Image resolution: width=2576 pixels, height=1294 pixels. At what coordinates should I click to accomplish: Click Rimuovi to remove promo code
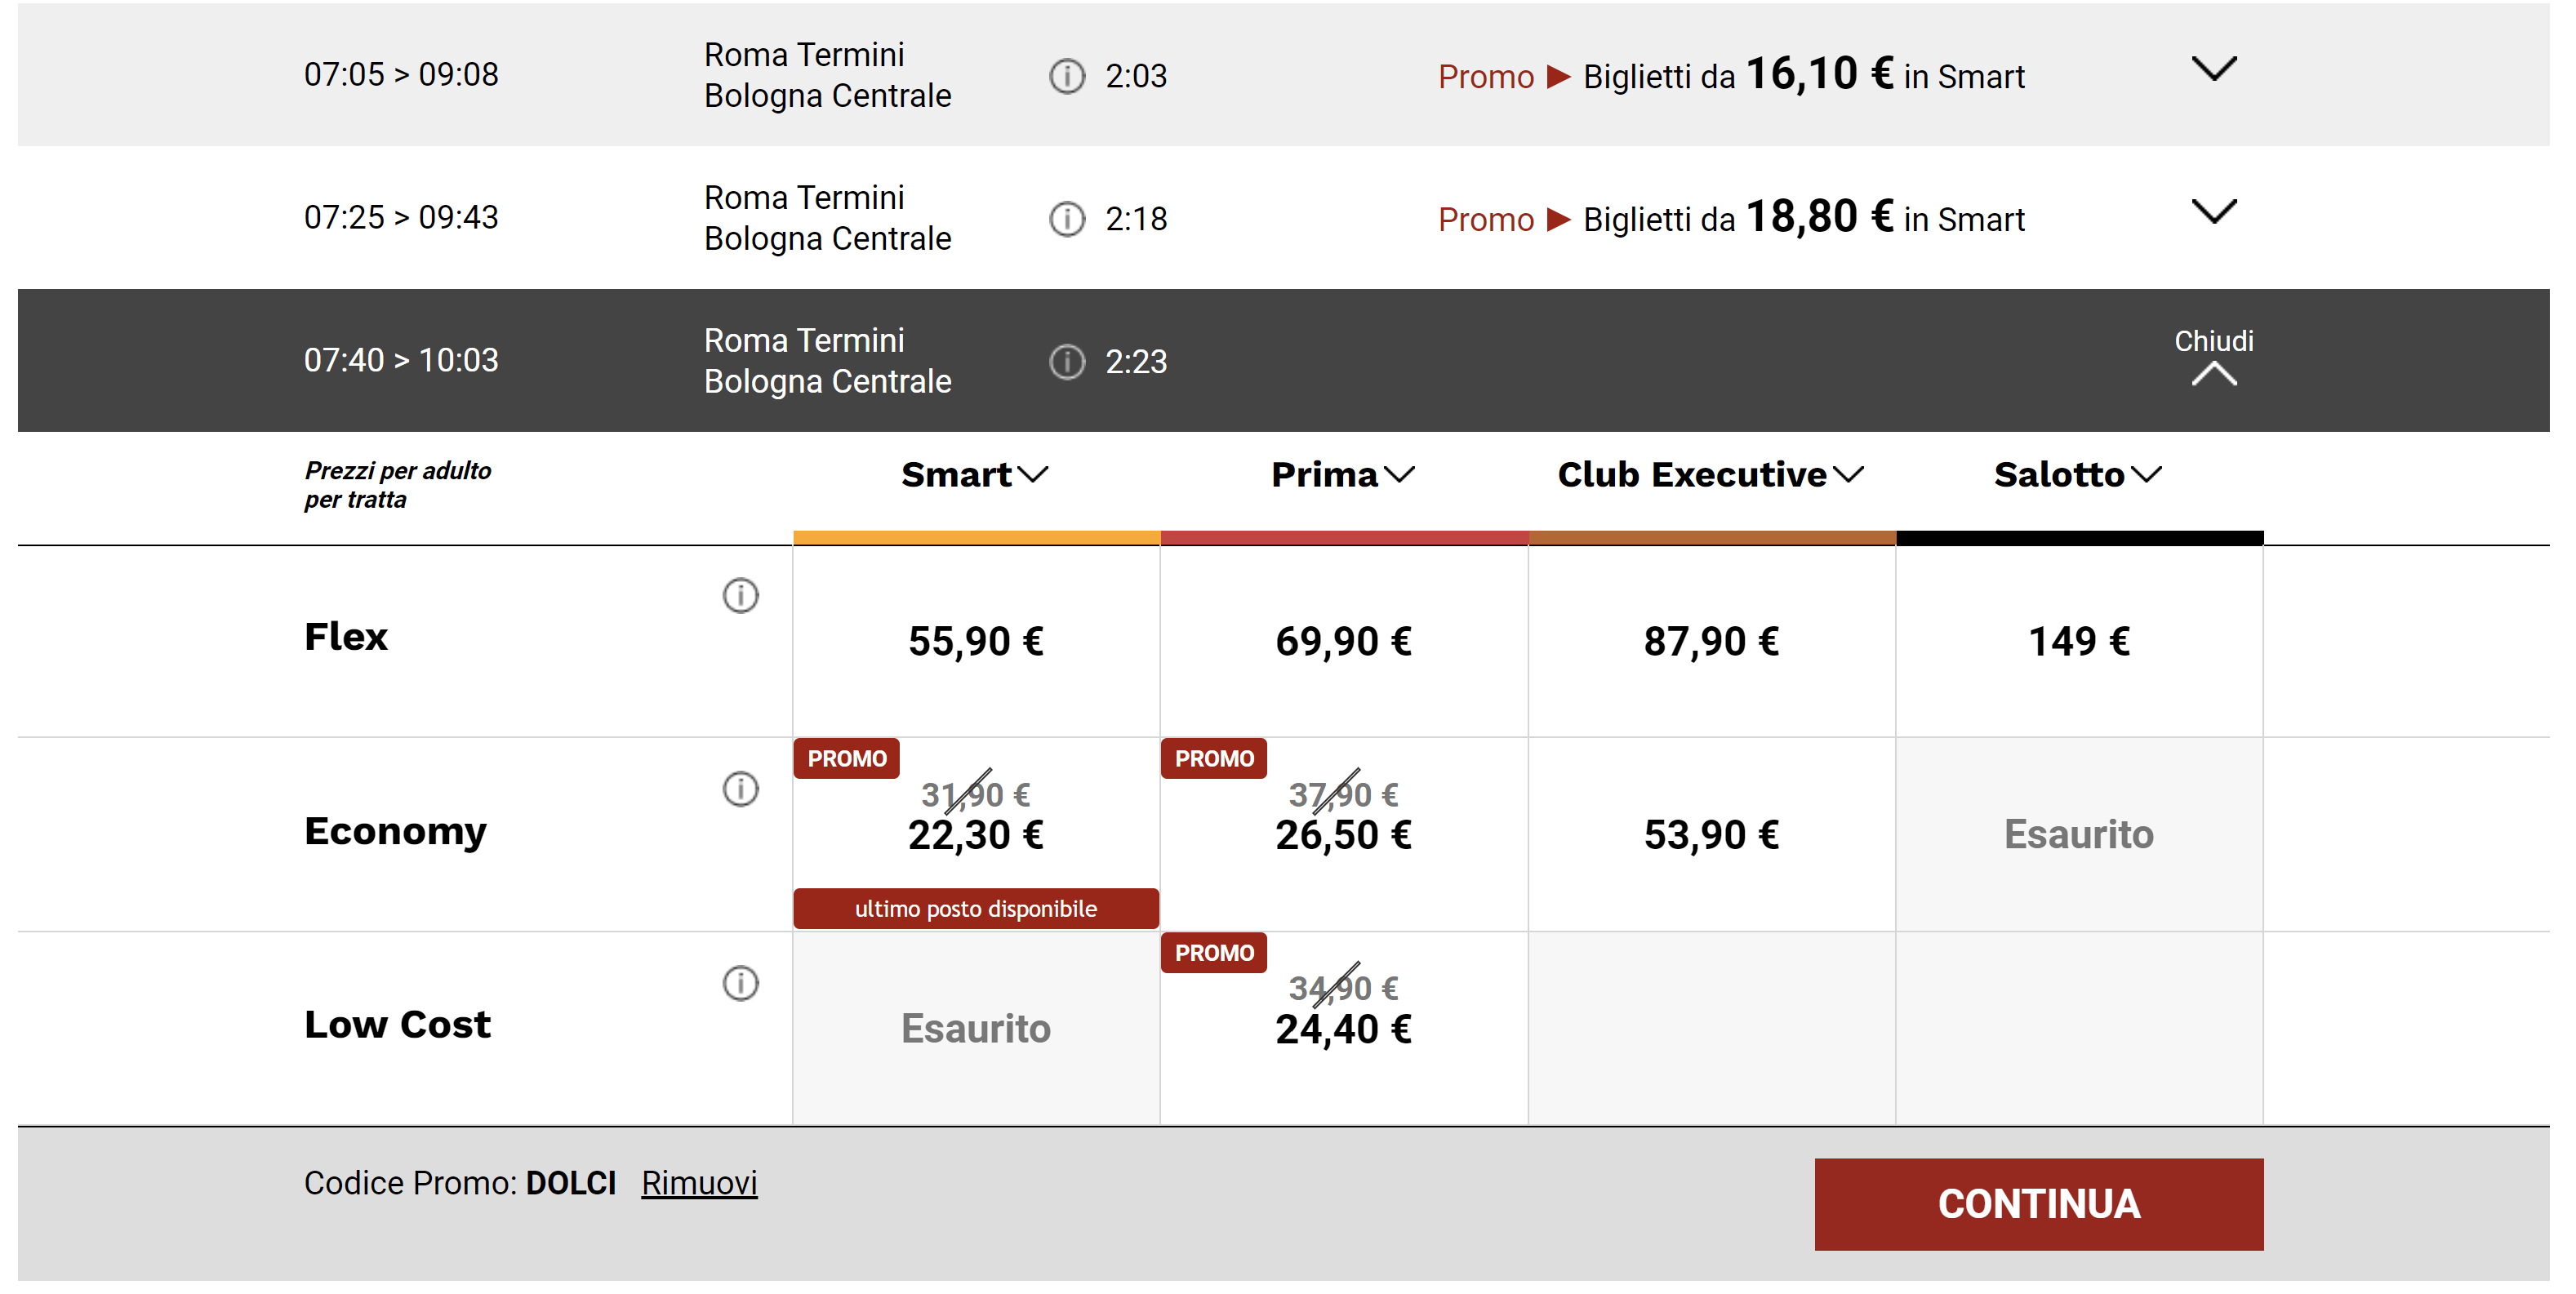(x=699, y=1183)
